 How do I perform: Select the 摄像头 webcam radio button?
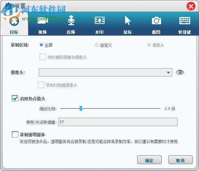(x=149, y=45)
